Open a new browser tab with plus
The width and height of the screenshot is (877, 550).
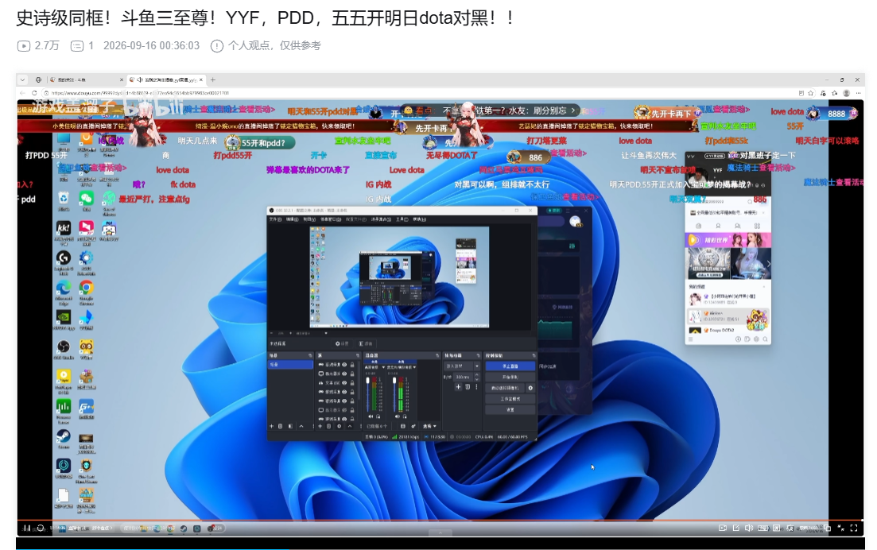(x=212, y=80)
